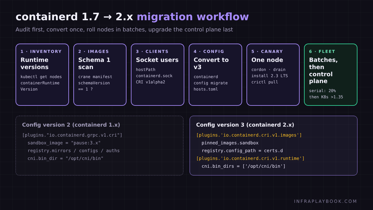Viewport: 373px width, 210px height.
Task: Select the '2 · IMAGES' step label
Action: coord(94,51)
